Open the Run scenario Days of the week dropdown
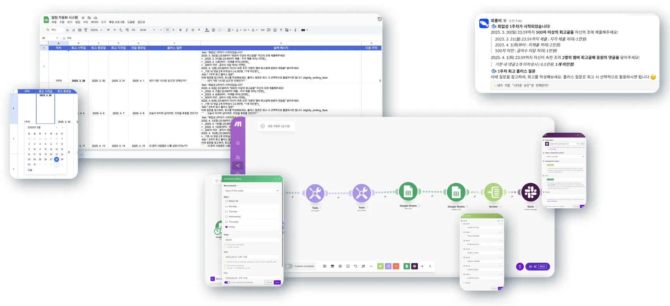 [x=252, y=191]
